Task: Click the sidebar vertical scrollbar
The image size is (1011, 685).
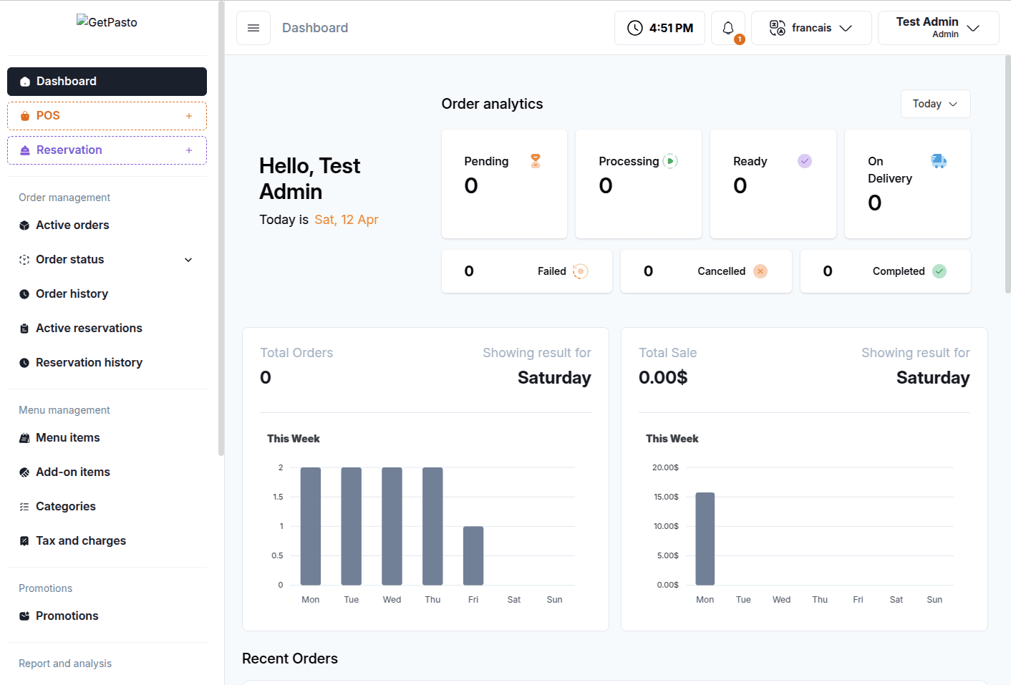Action: pyautogui.click(x=221, y=229)
